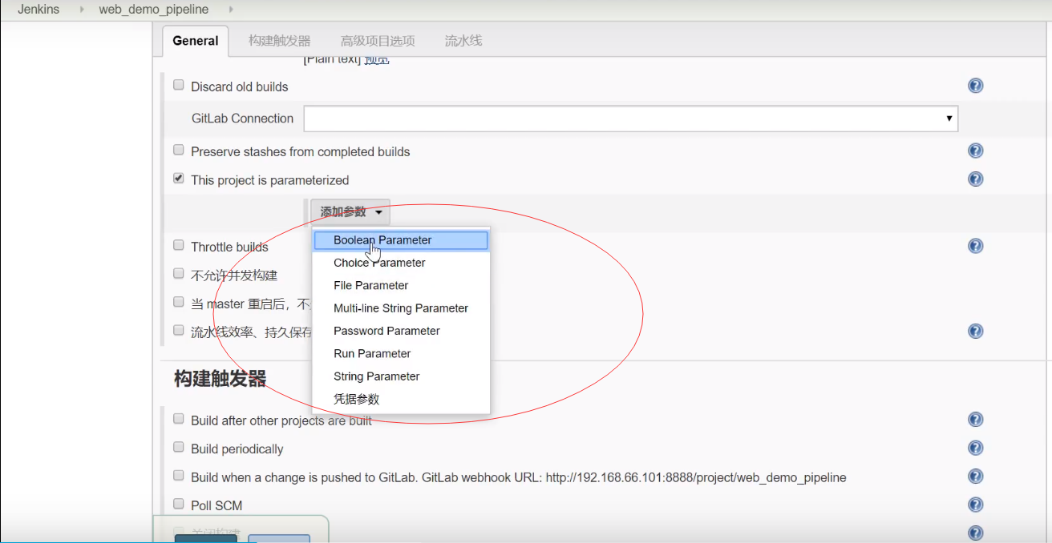Image resolution: width=1052 pixels, height=543 pixels.
Task: Toggle the Throttle builds checkbox
Action: (x=179, y=245)
